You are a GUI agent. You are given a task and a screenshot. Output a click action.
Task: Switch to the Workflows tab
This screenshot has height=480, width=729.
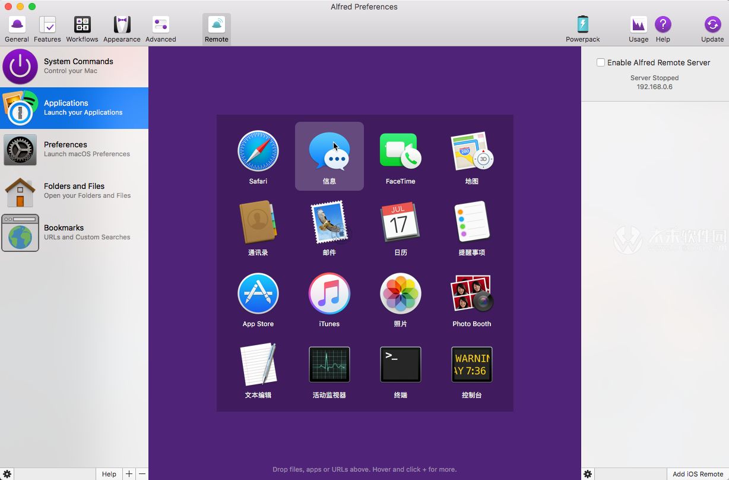pos(82,29)
